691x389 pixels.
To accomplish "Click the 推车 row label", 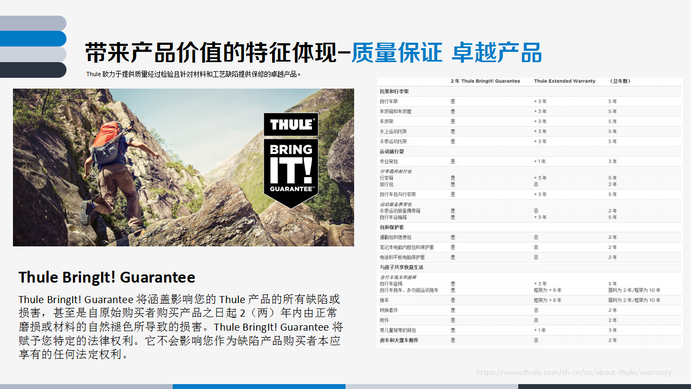I will coord(384,300).
